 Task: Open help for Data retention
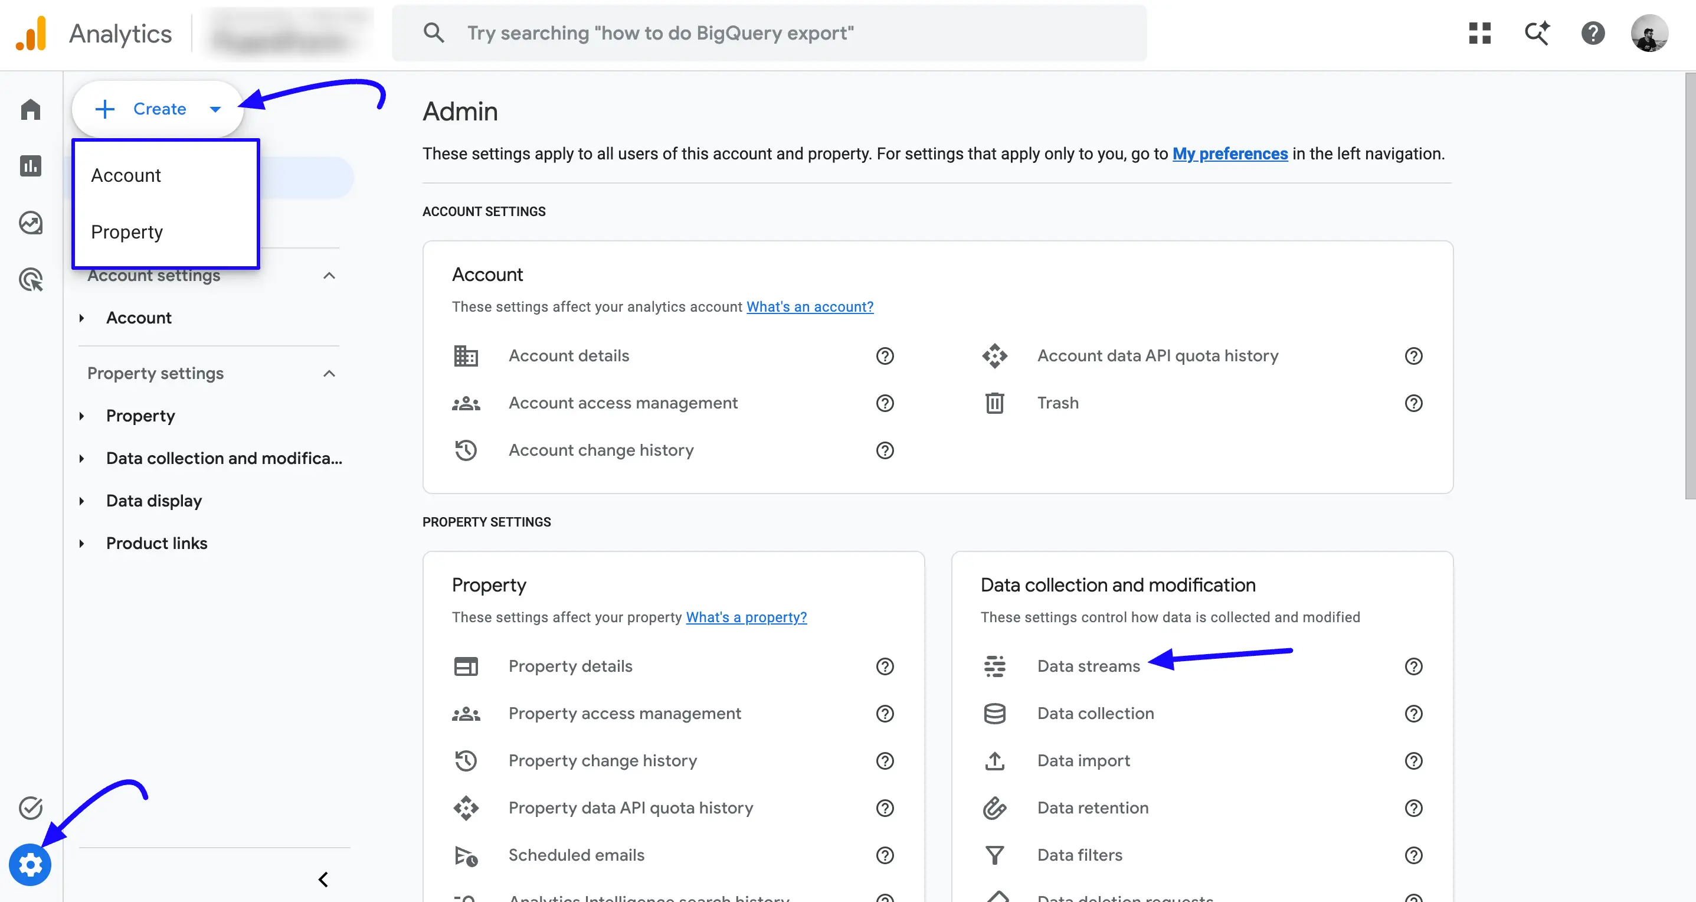tap(1413, 808)
